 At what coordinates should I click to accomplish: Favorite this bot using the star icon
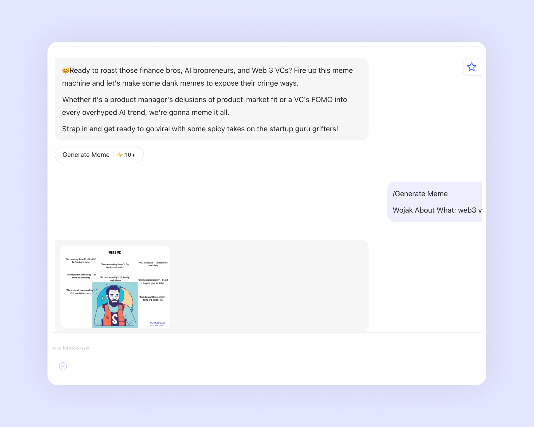coord(472,67)
